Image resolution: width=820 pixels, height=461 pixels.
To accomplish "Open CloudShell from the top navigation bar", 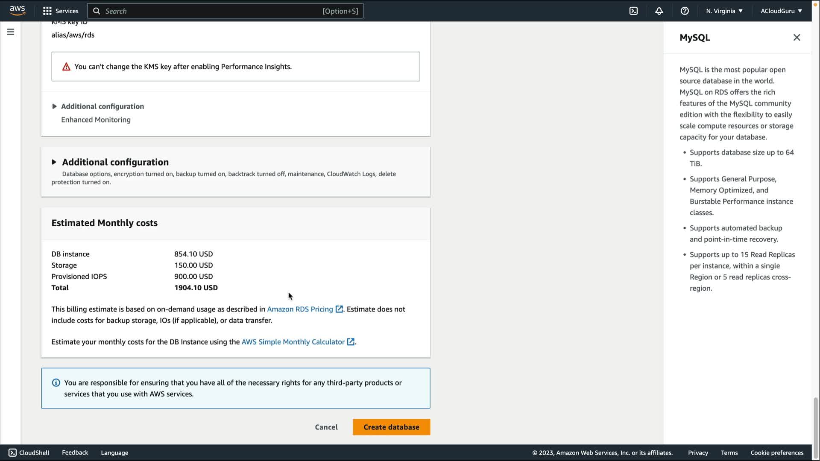I will (633, 11).
